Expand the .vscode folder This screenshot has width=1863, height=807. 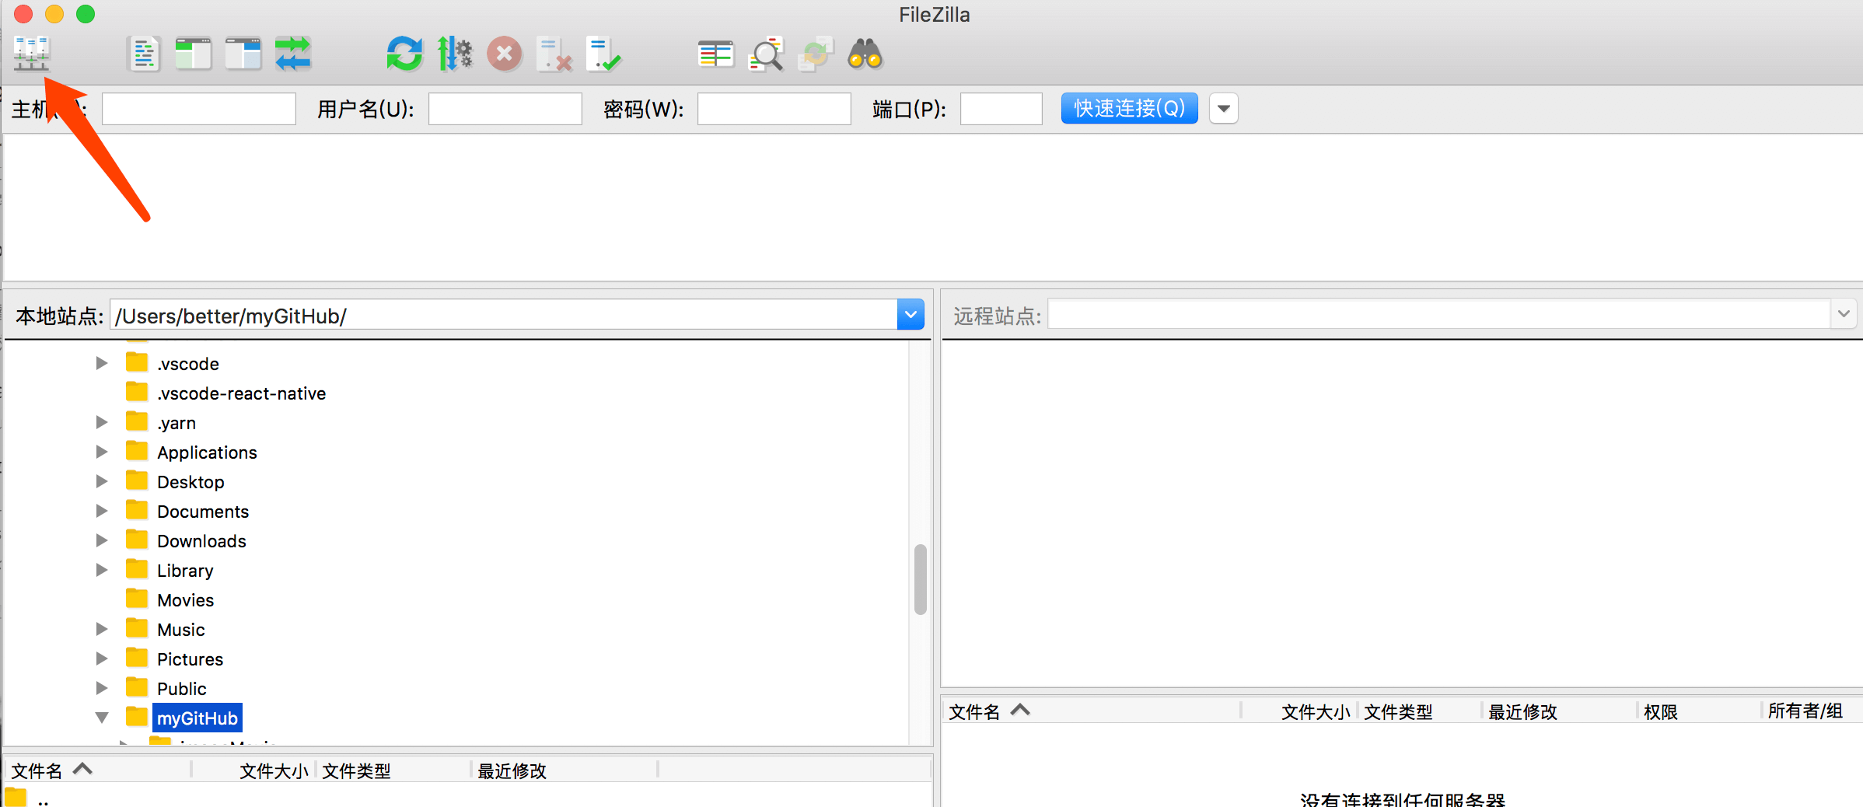[101, 363]
